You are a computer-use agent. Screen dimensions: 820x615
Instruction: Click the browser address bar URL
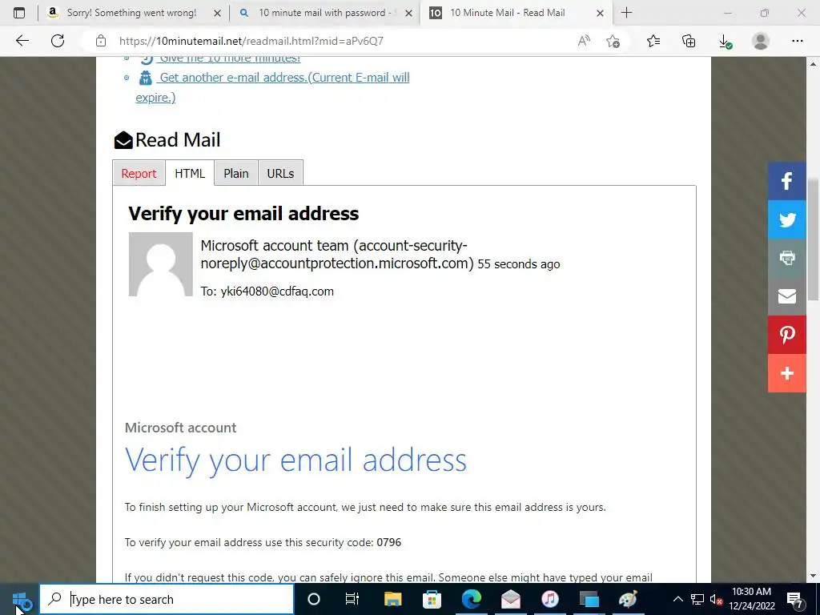point(251,41)
